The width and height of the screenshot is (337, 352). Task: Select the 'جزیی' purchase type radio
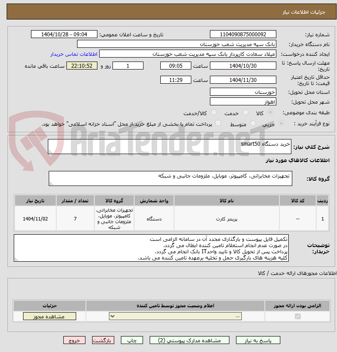tap(281, 123)
